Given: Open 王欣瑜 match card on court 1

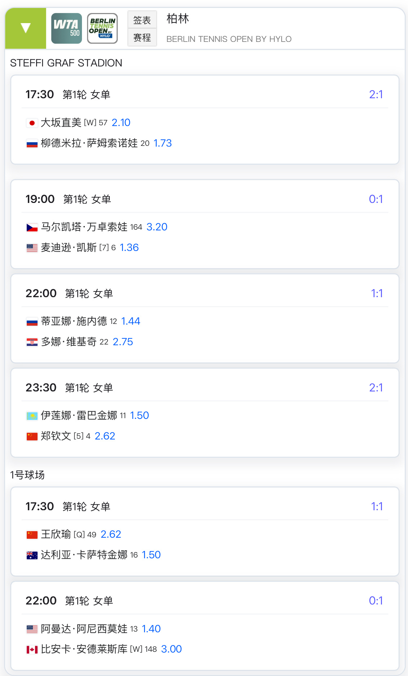Looking at the screenshot, I should 205,532.
